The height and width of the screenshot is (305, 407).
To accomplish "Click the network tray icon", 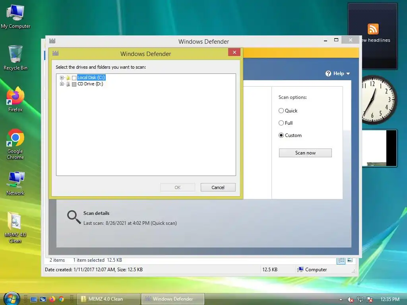I will pos(360,299).
